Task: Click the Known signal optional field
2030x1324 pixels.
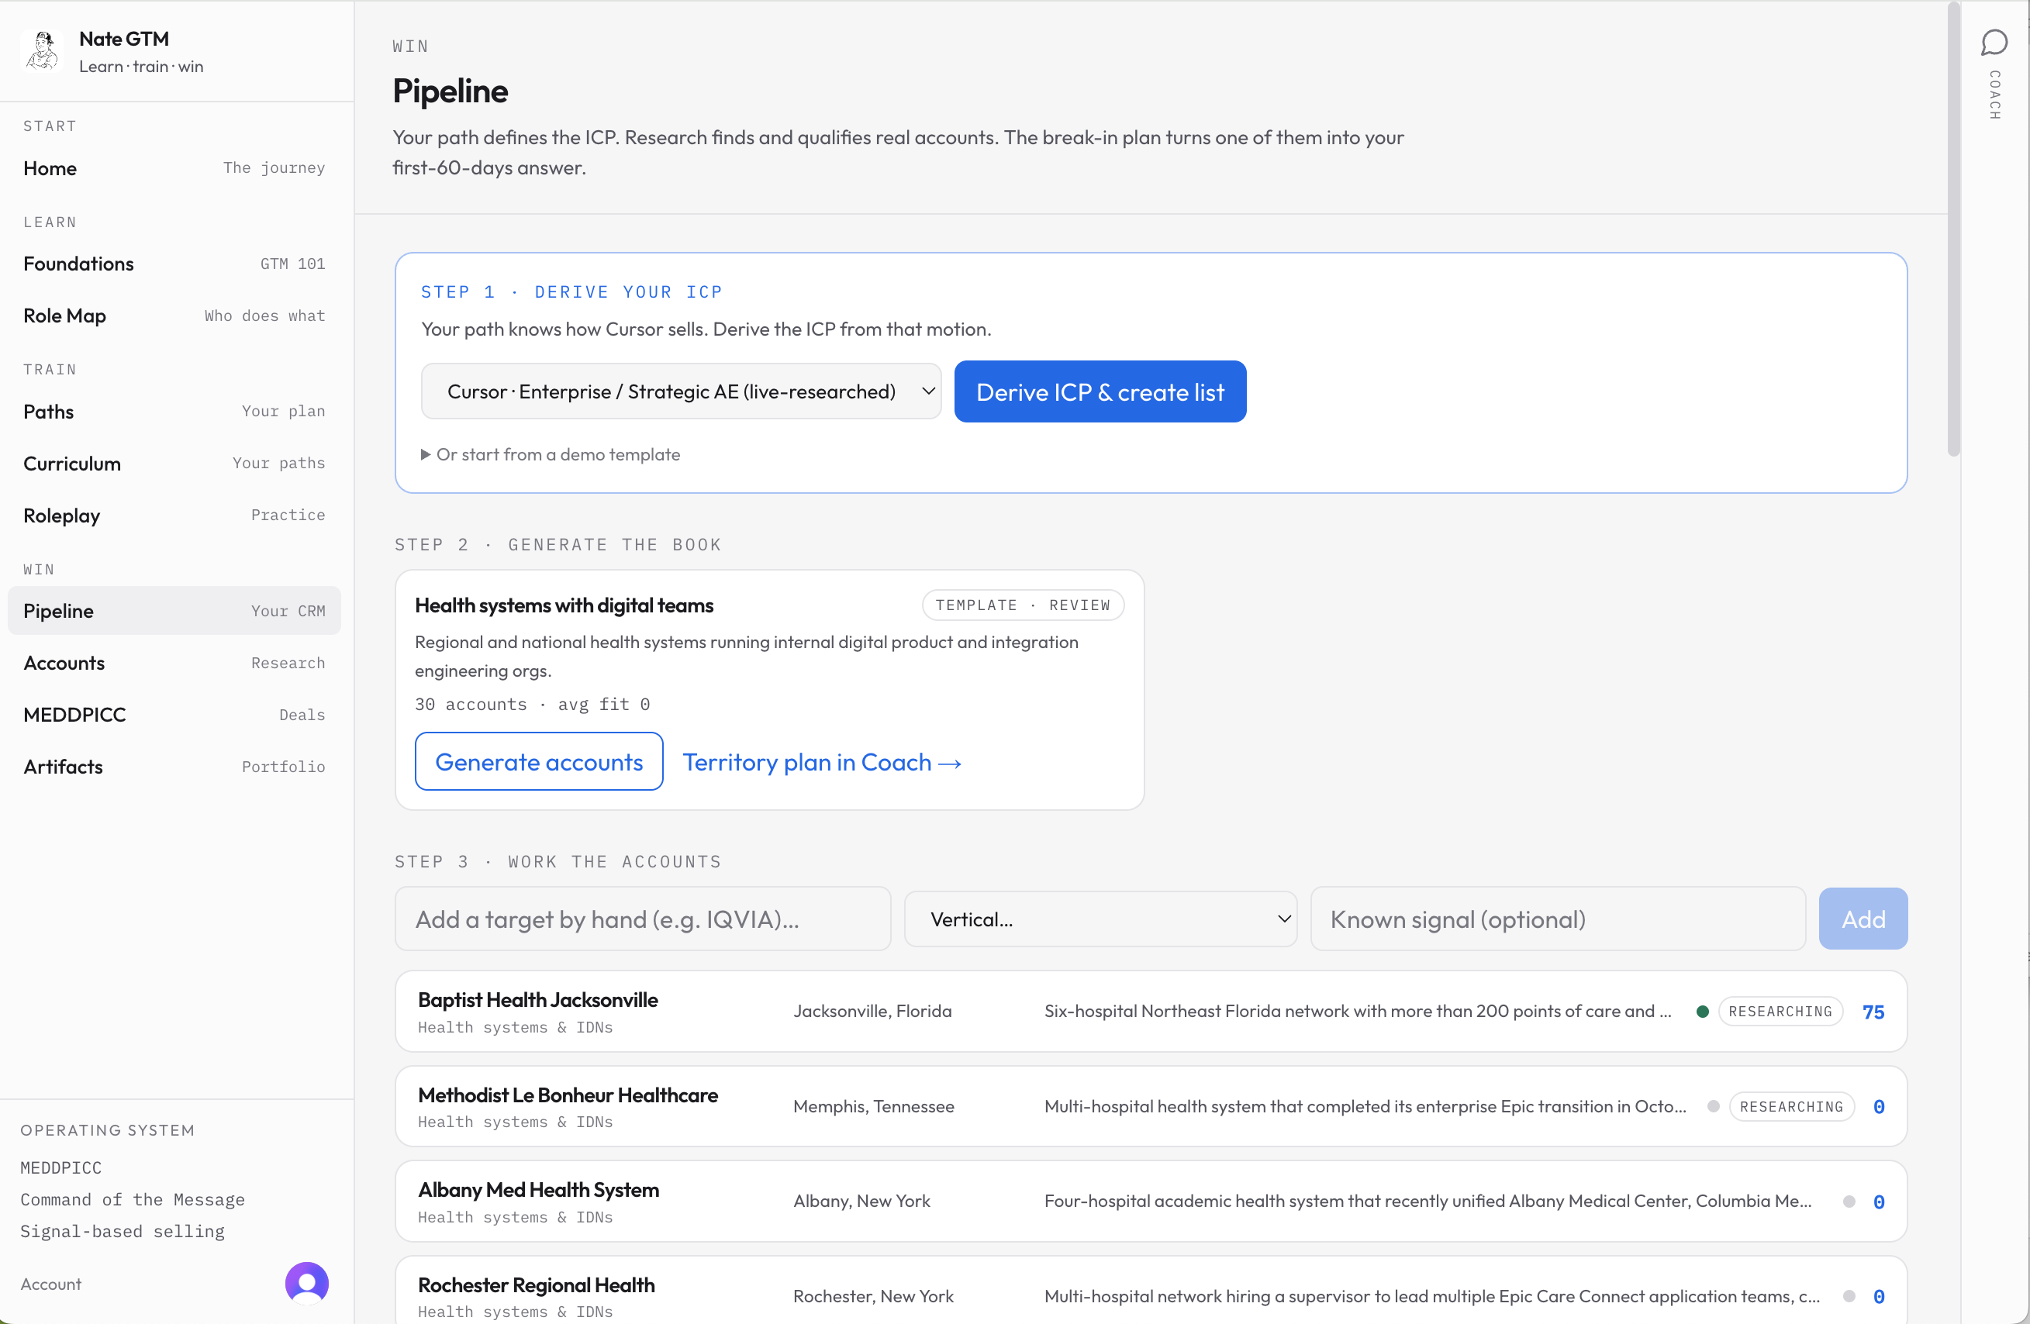Action: (1558, 919)
